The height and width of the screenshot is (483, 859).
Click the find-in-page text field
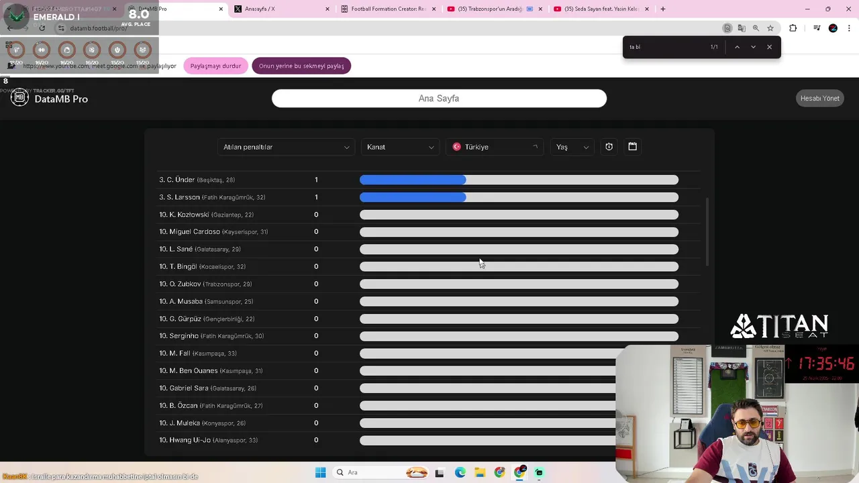click(666, 47)
